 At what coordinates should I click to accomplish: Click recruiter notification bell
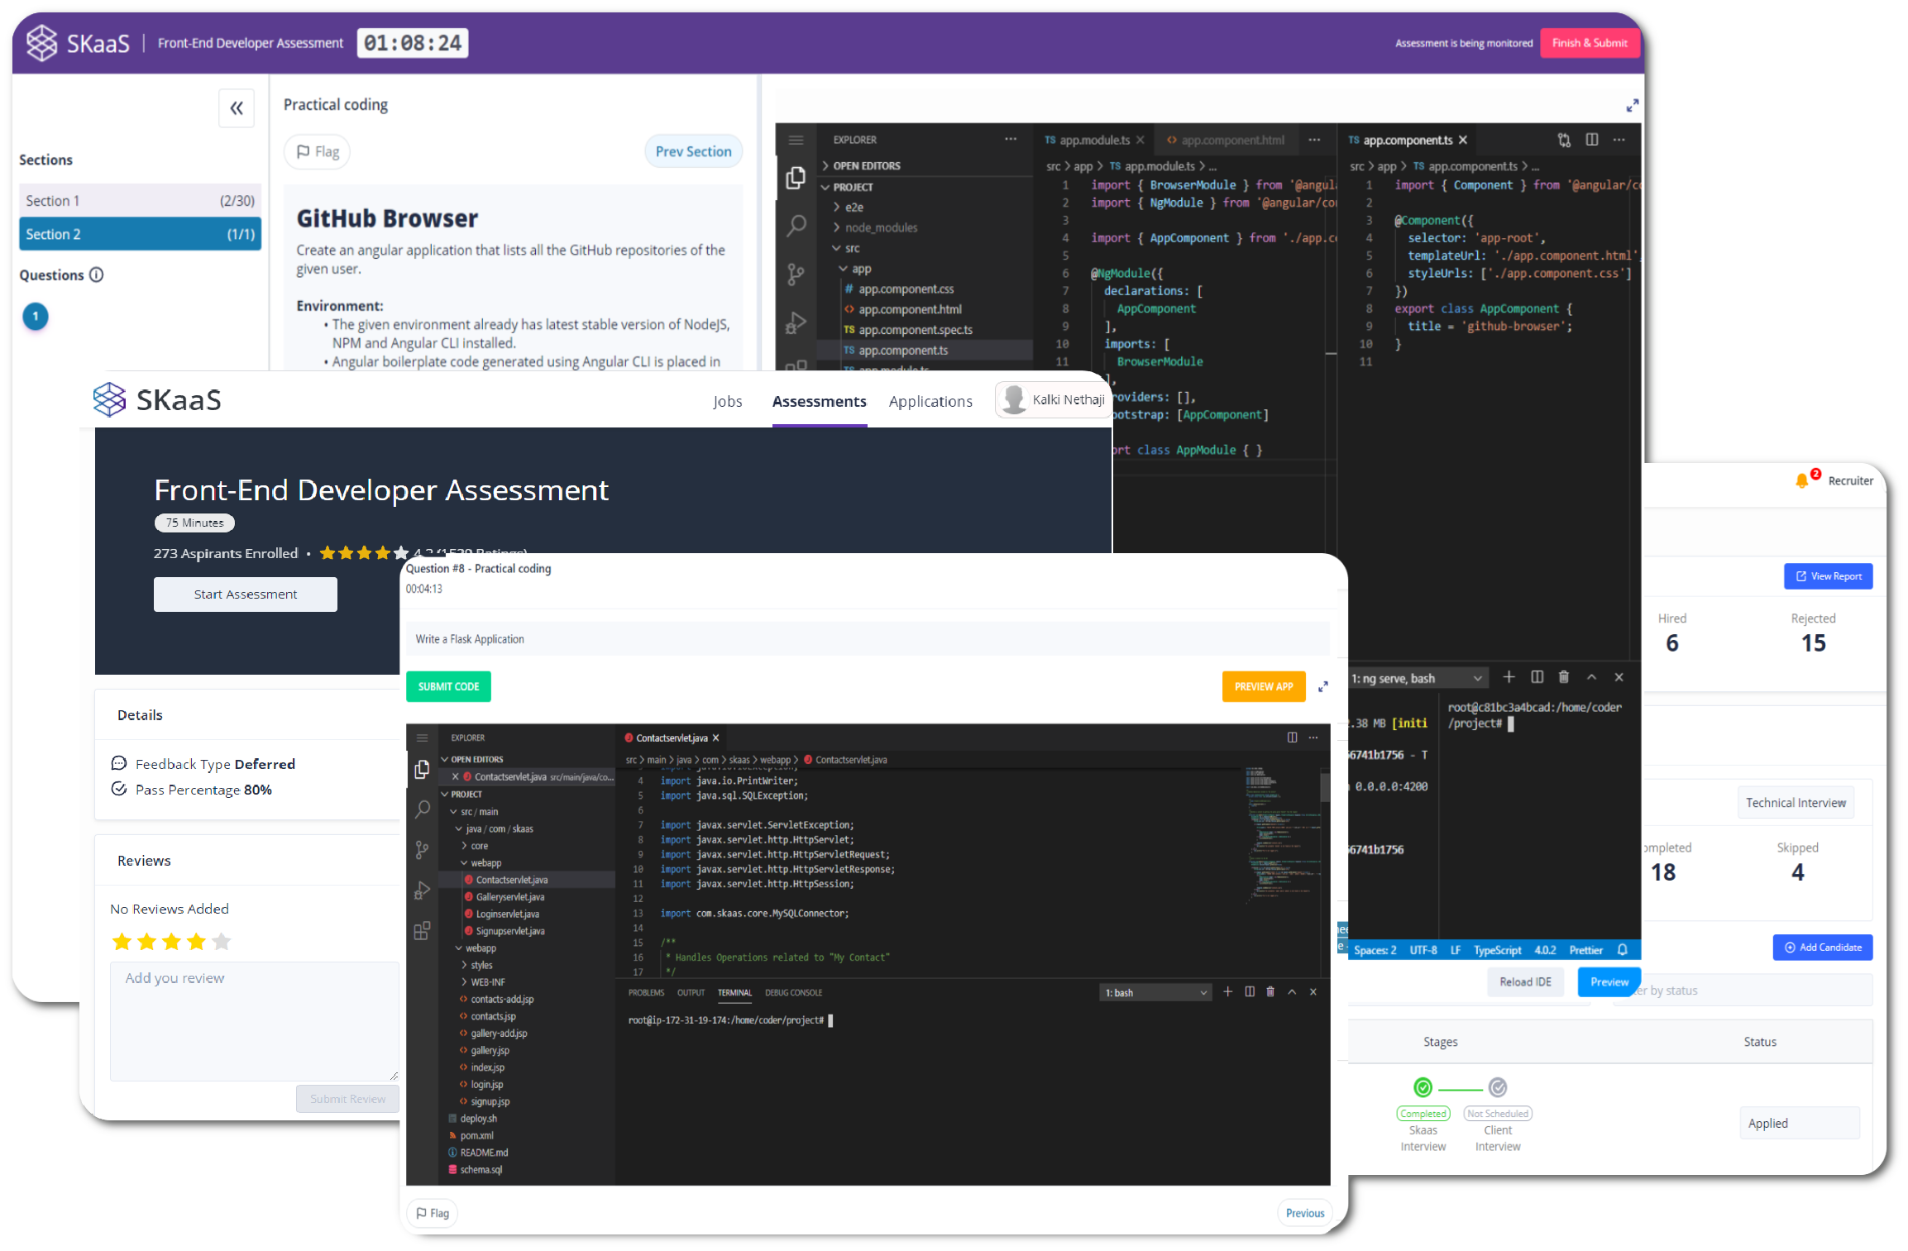coord(1801,480)
